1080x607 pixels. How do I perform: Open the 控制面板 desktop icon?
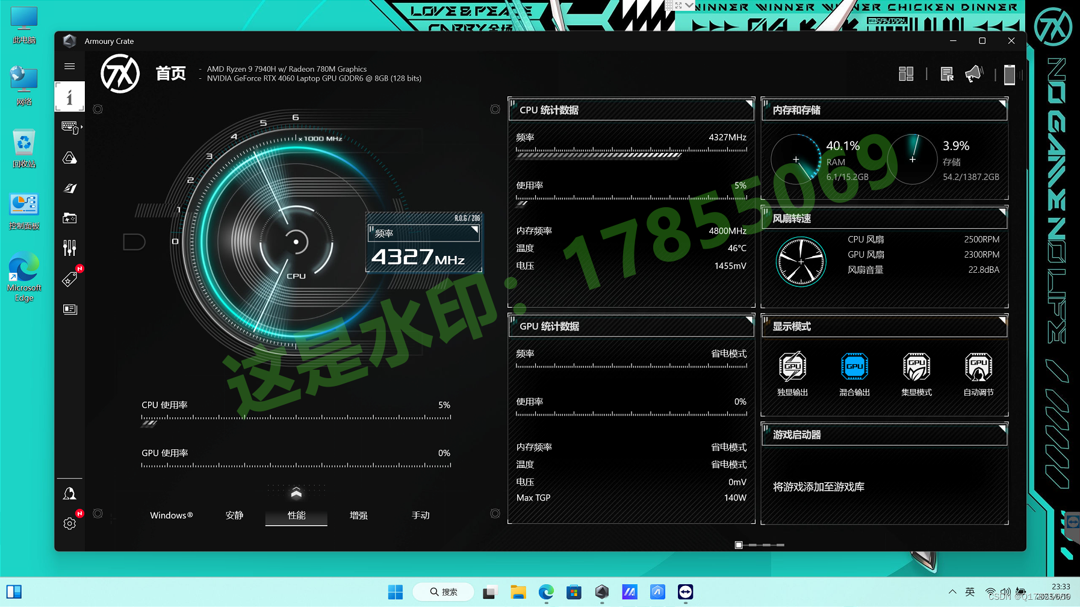(x=24, y=211)
